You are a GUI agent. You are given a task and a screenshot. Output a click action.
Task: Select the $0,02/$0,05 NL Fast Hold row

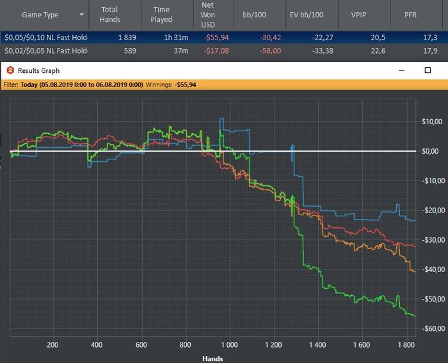[224, 51]
